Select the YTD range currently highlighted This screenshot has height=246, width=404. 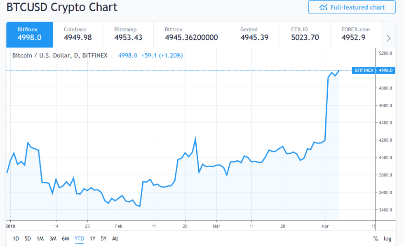click(x=79, y=239)
